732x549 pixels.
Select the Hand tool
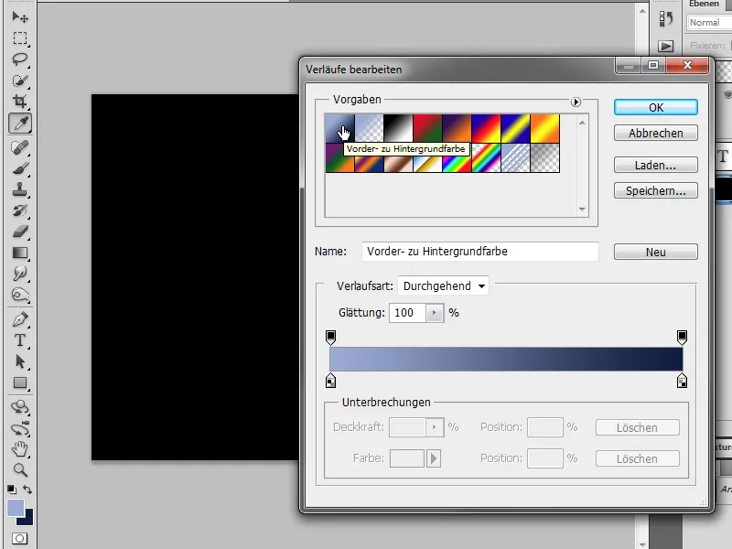19,449
